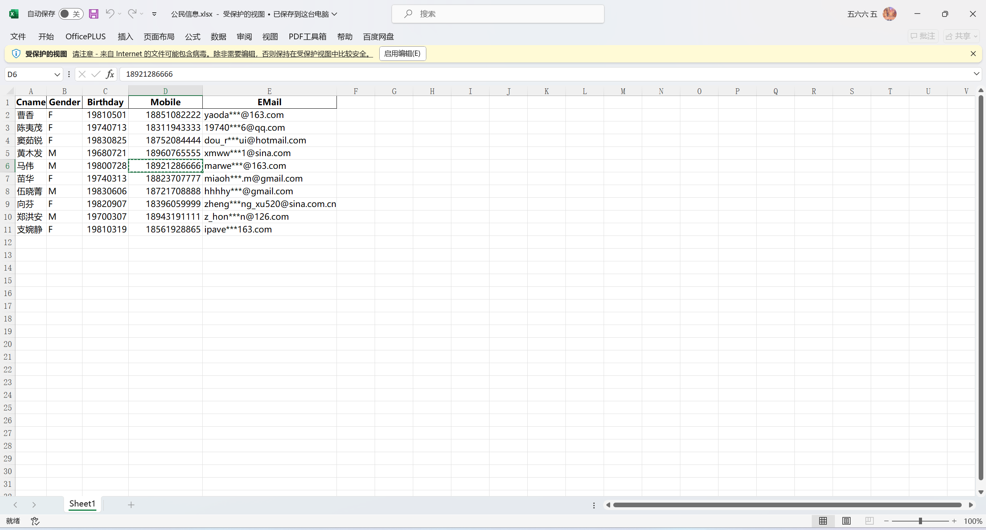Open the 数据 ribbon tab

pos(218,37)
